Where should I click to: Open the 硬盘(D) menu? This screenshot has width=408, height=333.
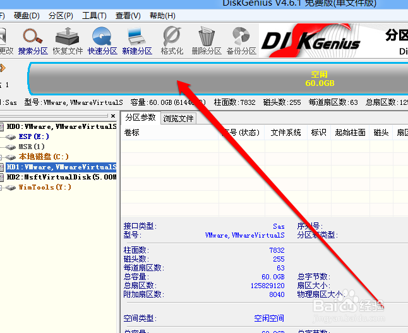tap(27, 16)
